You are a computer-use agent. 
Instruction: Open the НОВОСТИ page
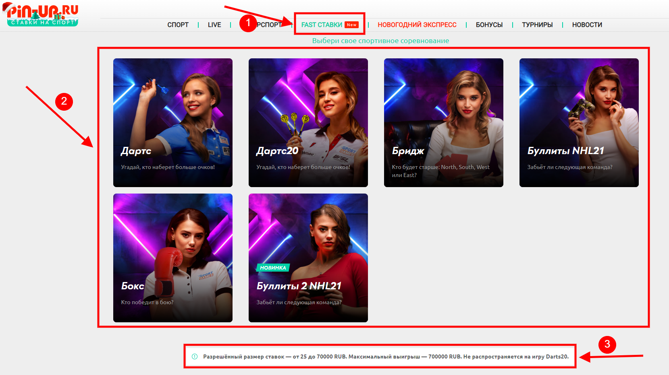587,25
